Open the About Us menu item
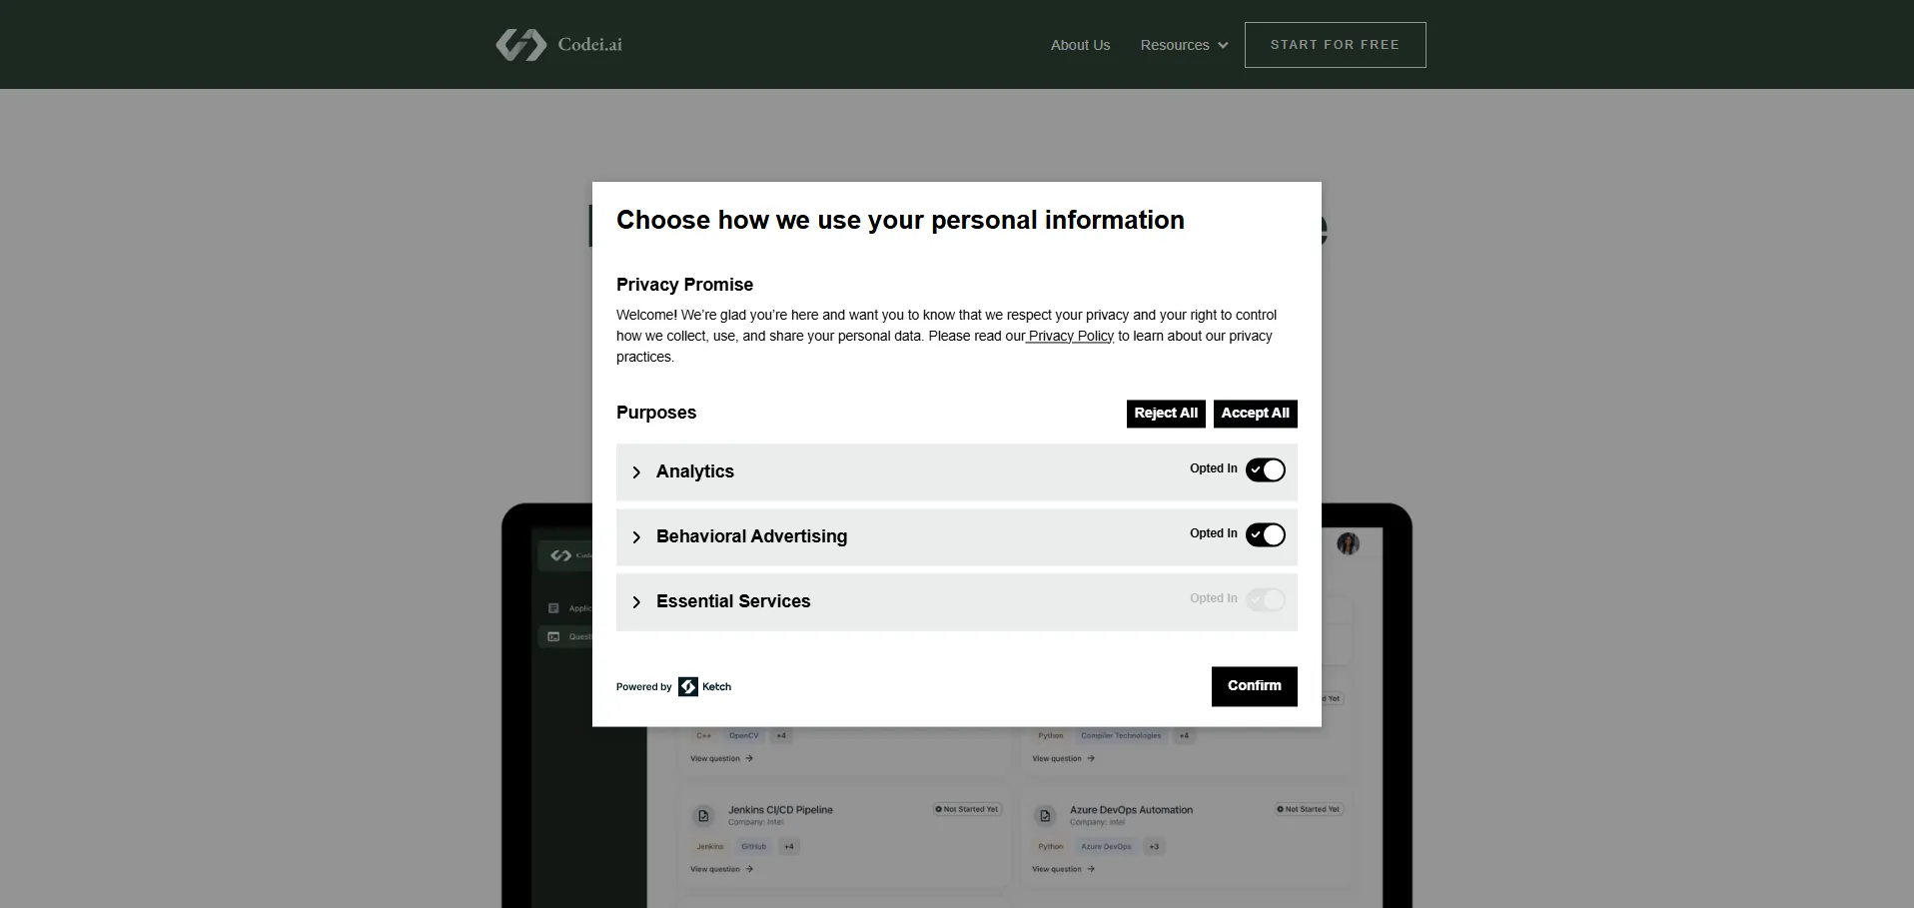Viewport: 1914px width, 908px height. [1080, 45]
